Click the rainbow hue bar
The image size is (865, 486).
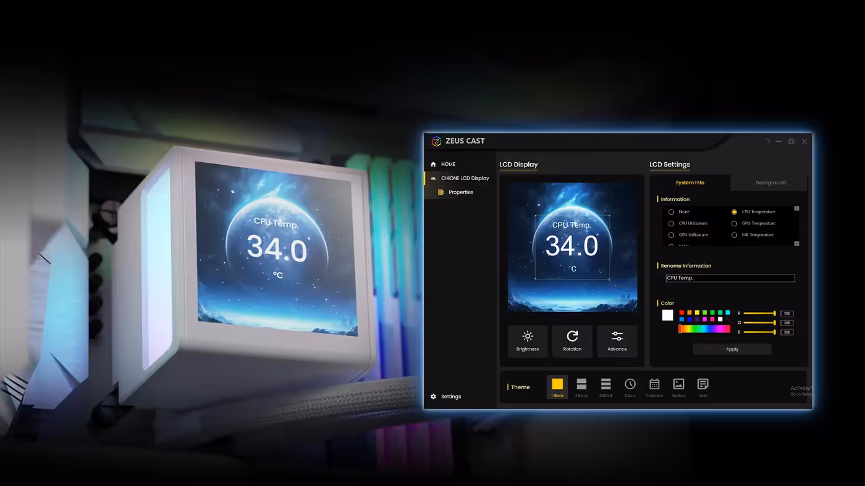(x=704, y=329)
